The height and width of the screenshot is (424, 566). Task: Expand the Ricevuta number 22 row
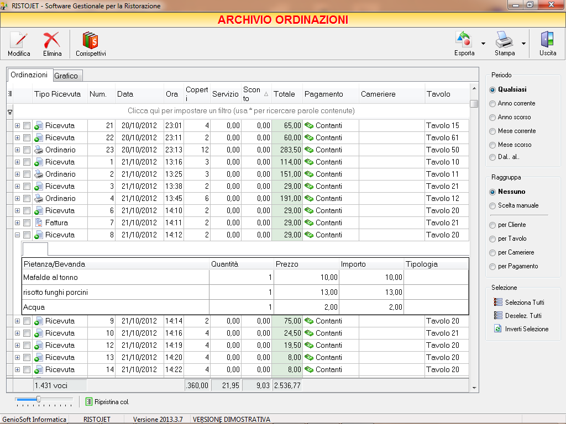pyautogui.click(x=17, y=137)
